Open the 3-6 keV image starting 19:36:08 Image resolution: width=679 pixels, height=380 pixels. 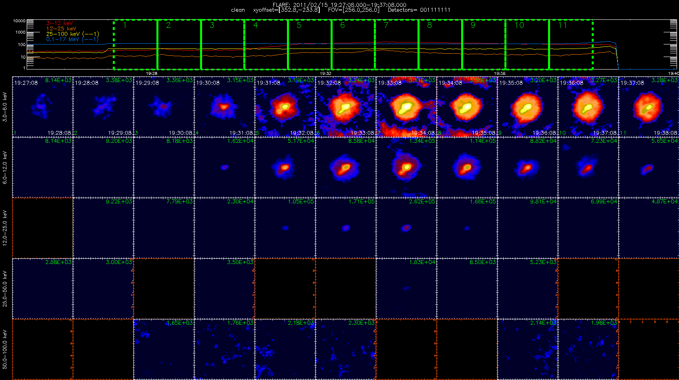[x=588, y=107]
